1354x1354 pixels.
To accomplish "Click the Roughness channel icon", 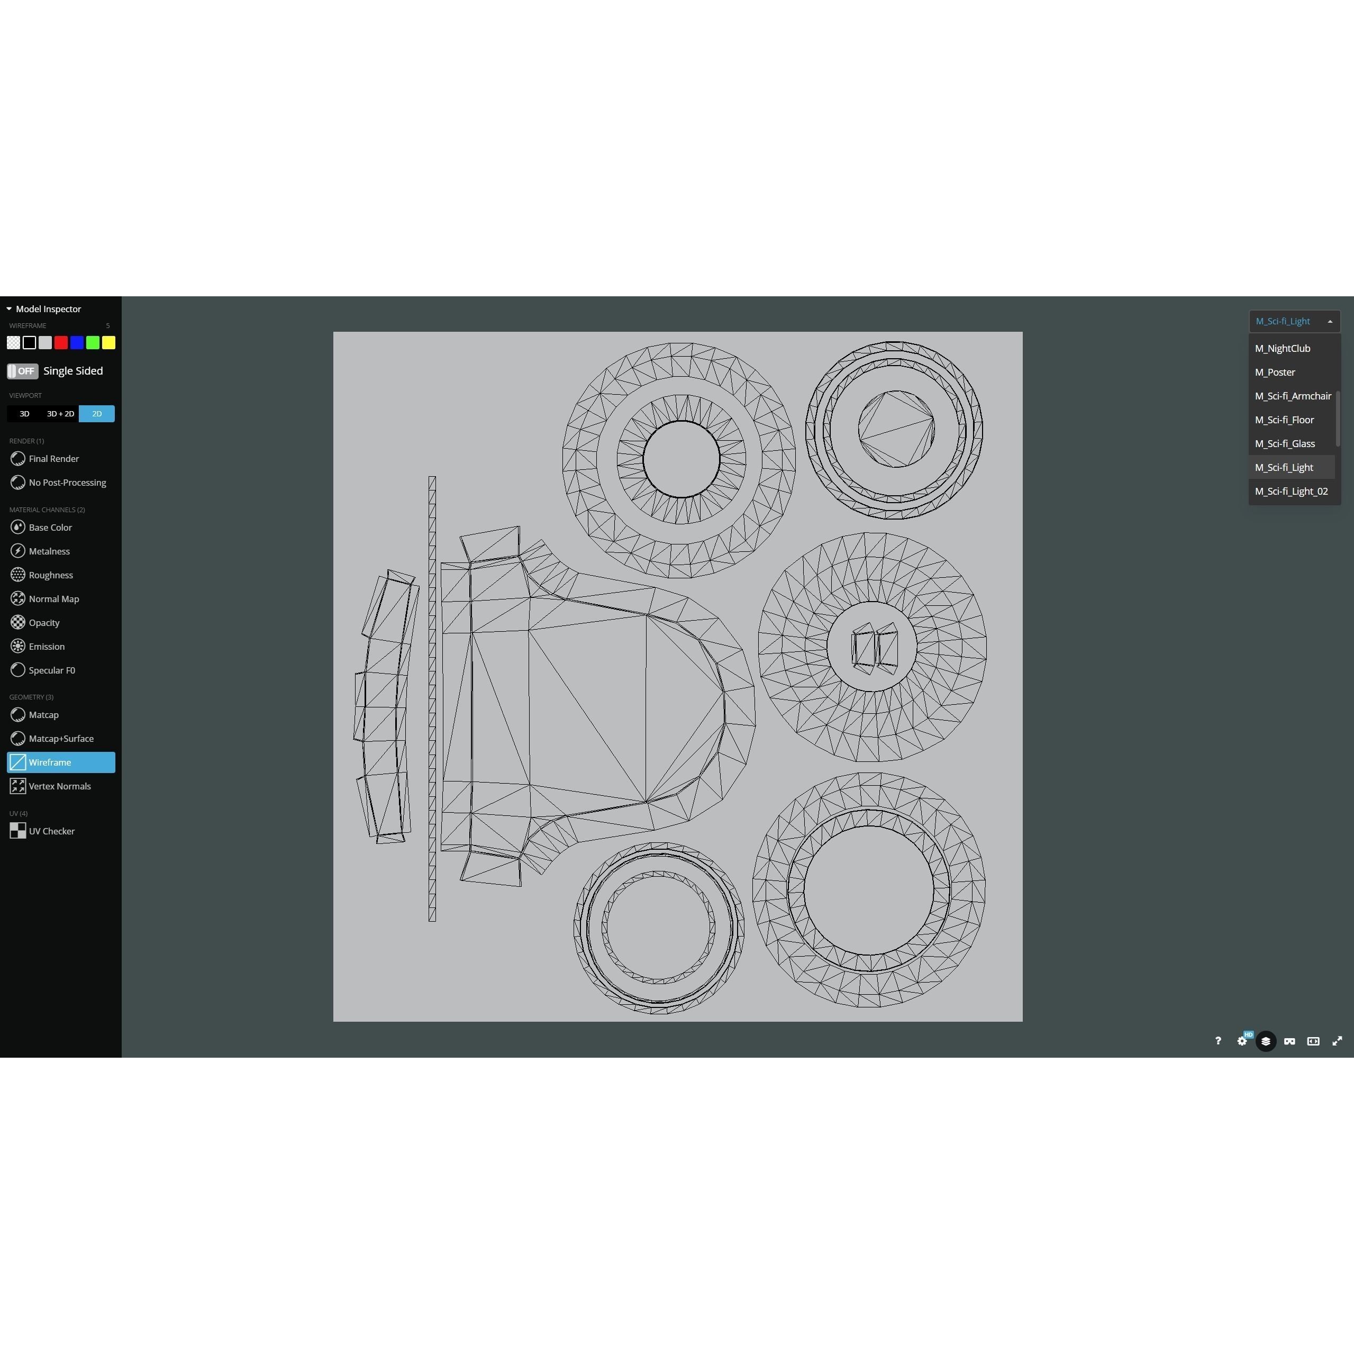I will click(17, 575).
